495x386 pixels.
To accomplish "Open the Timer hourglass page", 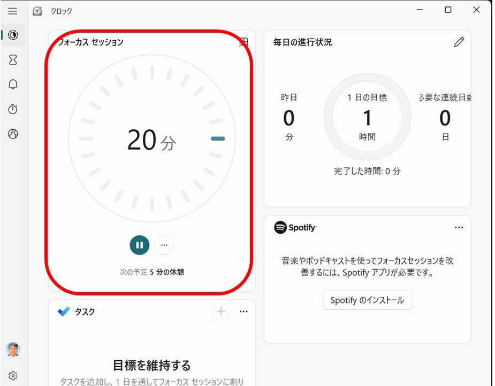I will pyautogui.click(x=13, y=60).
